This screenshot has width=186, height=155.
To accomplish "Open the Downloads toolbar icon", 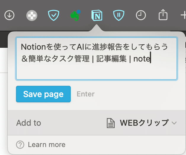I will 9,15.
